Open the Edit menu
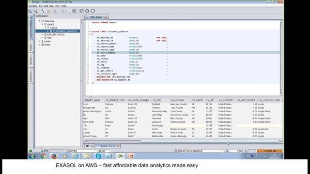The image size is (310, 174). click(46, 6)
